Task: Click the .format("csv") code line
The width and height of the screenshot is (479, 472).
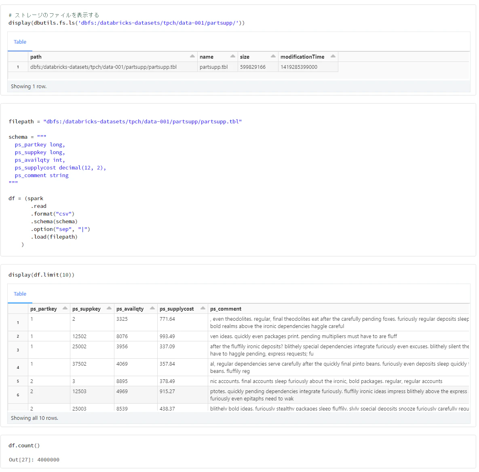Action: pos(52,214)
